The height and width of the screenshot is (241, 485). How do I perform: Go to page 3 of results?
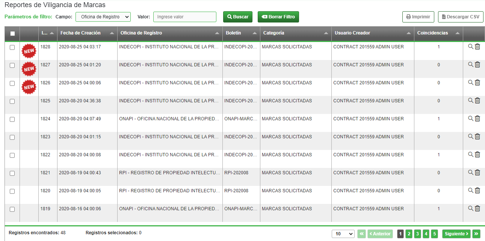tap(417, 234)
